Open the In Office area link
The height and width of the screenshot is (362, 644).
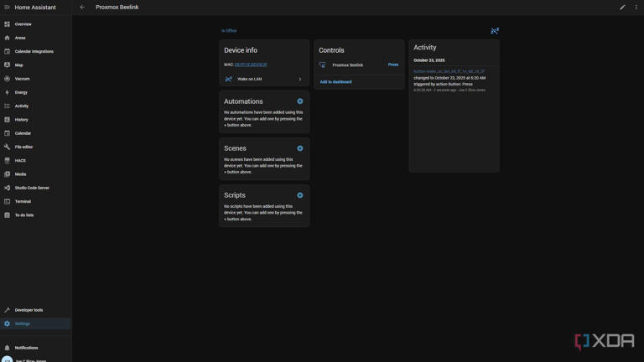229,31
